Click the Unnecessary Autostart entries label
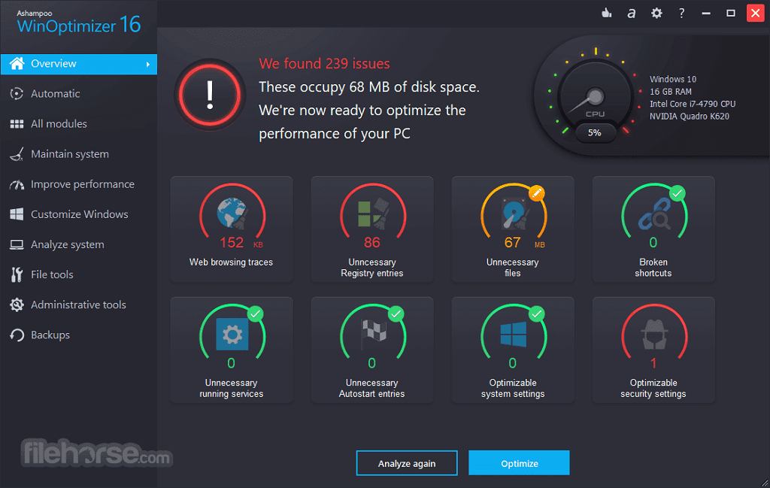 click(x=371, y=388)
